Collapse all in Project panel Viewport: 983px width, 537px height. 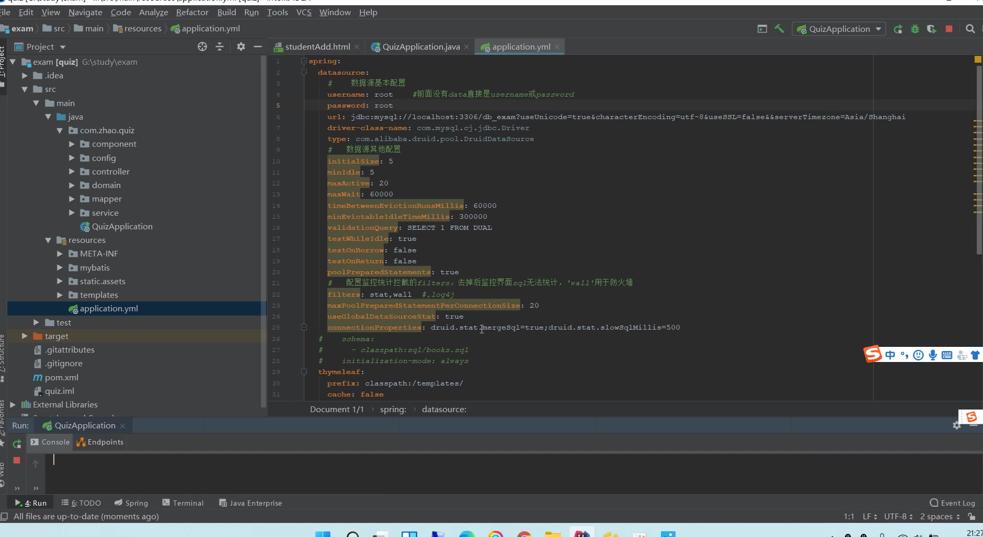[220, 47]
